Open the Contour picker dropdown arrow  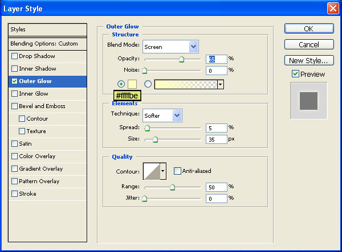[162, 171]
